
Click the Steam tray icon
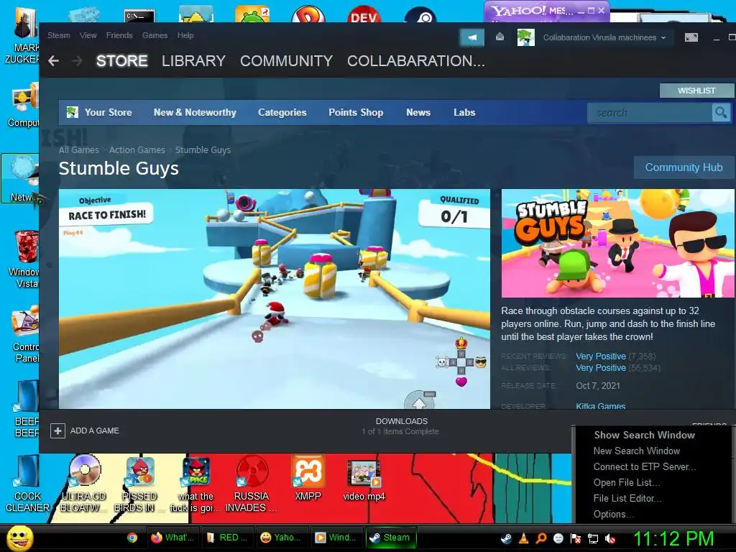(506, 538)
